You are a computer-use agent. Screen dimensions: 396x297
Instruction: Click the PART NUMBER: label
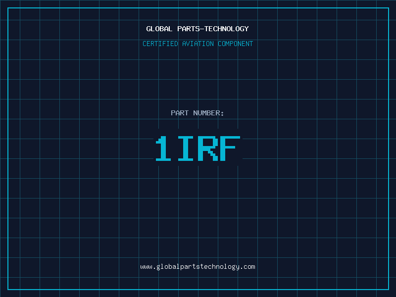[x=198, y=113]
